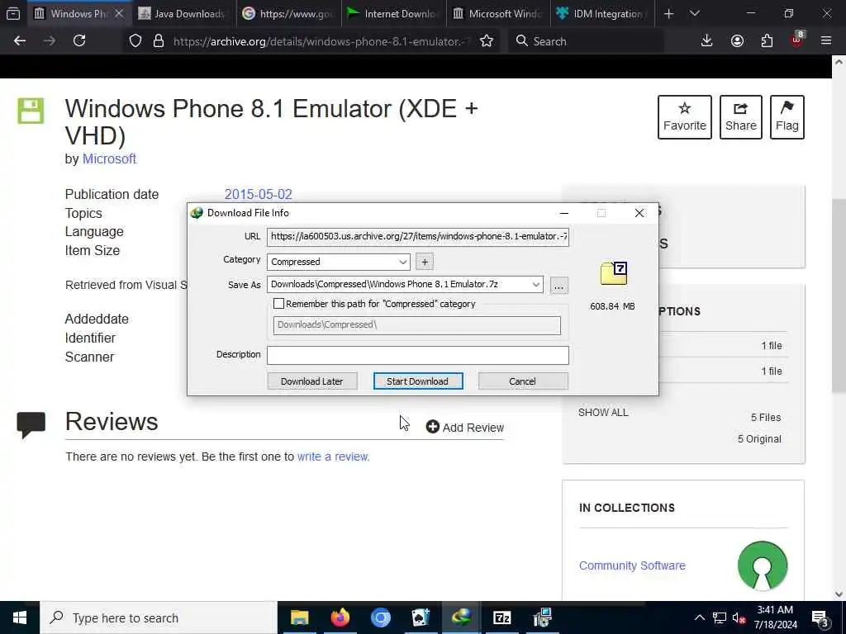Flag this archive item
This screenshot has width=846, height=634.
pyautogui.click(x=787, y=117)
